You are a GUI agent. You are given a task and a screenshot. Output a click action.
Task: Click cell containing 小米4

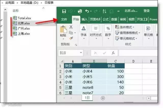pyautogui.click(x=94, y=71)
